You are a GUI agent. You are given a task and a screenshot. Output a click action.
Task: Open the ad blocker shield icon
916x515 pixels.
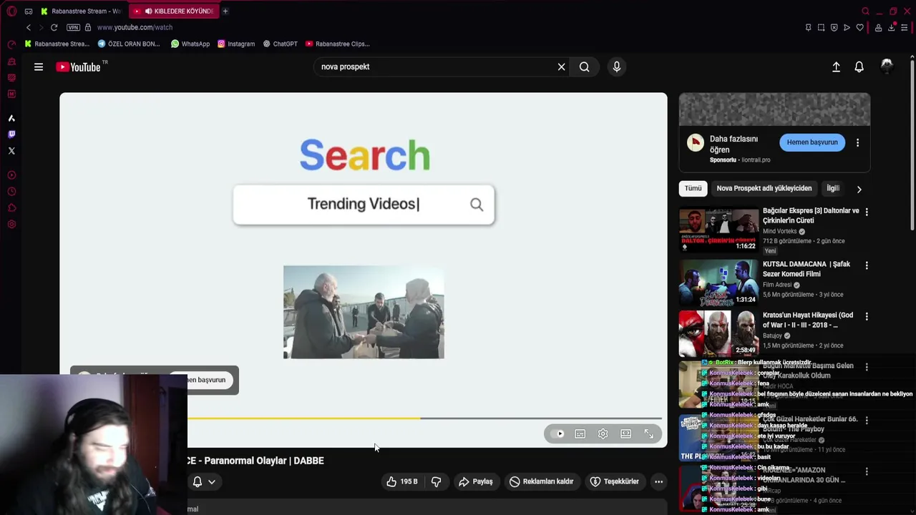tap(834, 27)
